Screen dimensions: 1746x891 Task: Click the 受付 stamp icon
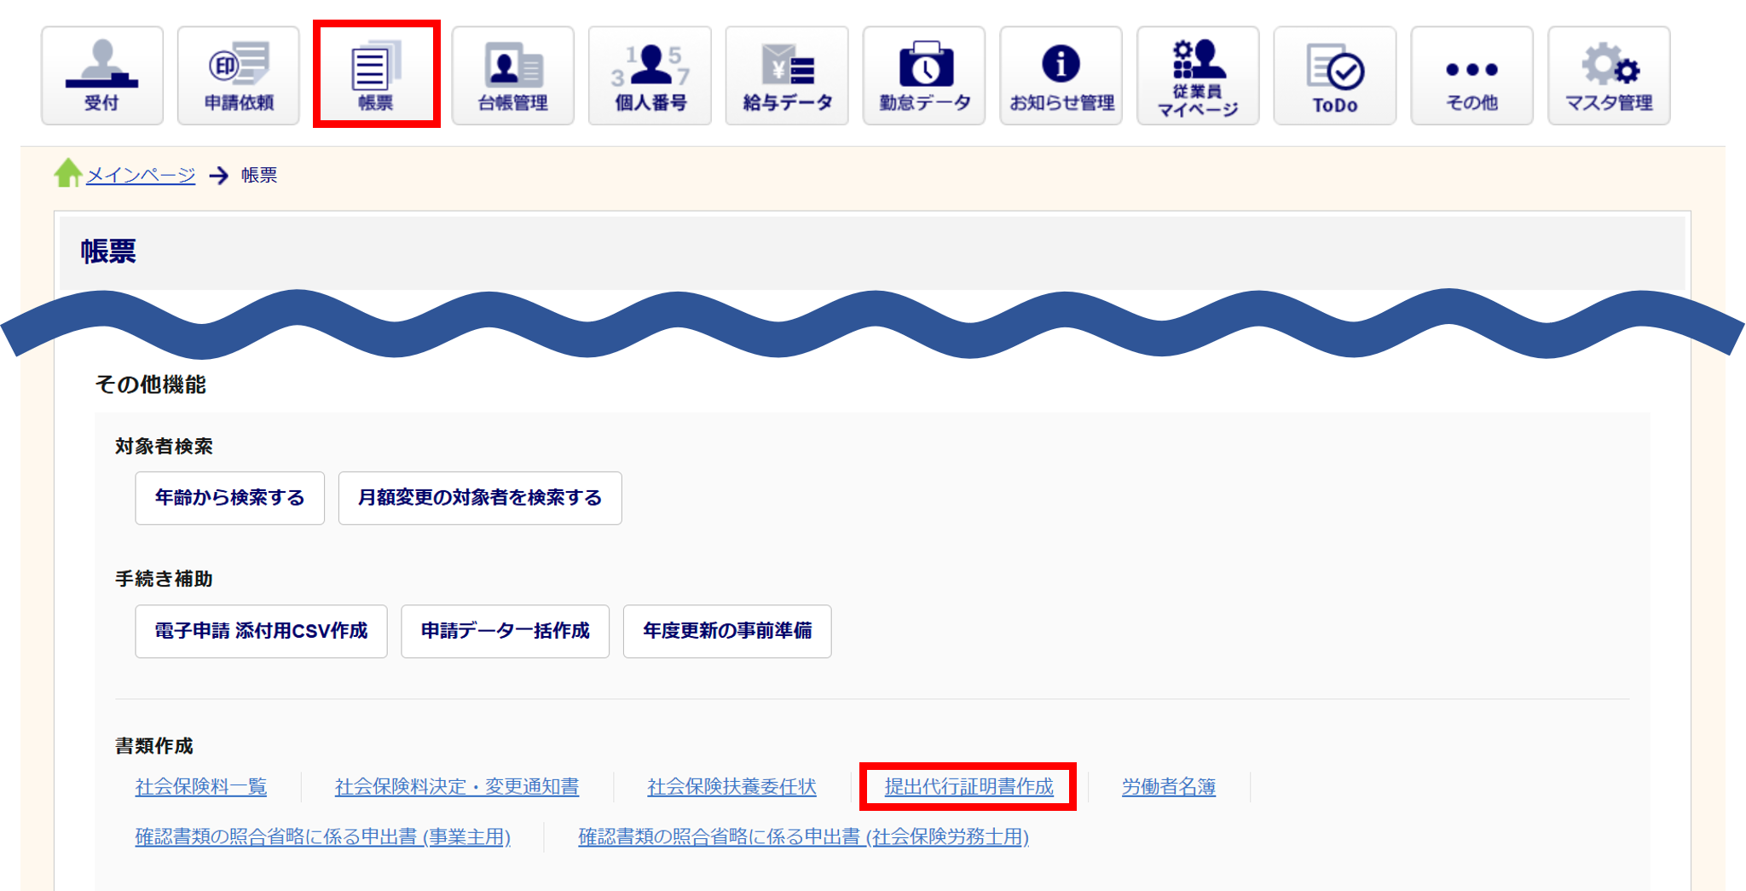pyautogui.click(x=101, y=76)
